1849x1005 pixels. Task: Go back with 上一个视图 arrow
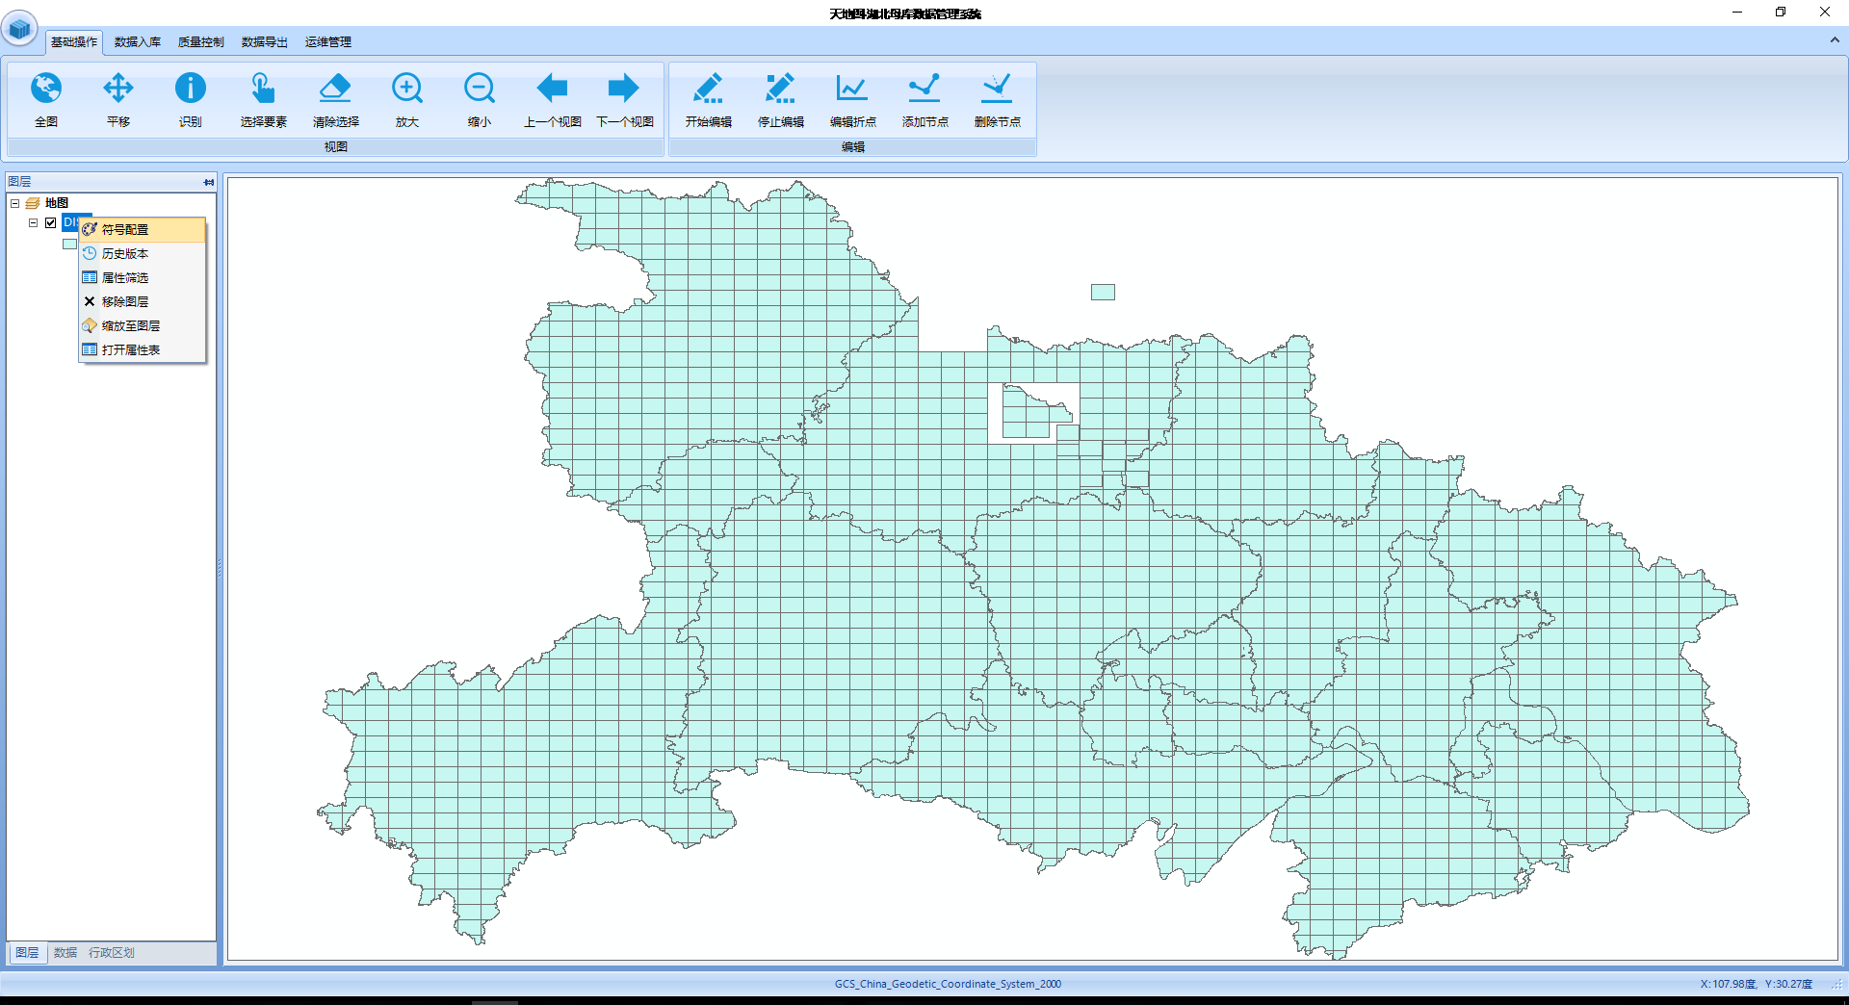click(552, 89)
